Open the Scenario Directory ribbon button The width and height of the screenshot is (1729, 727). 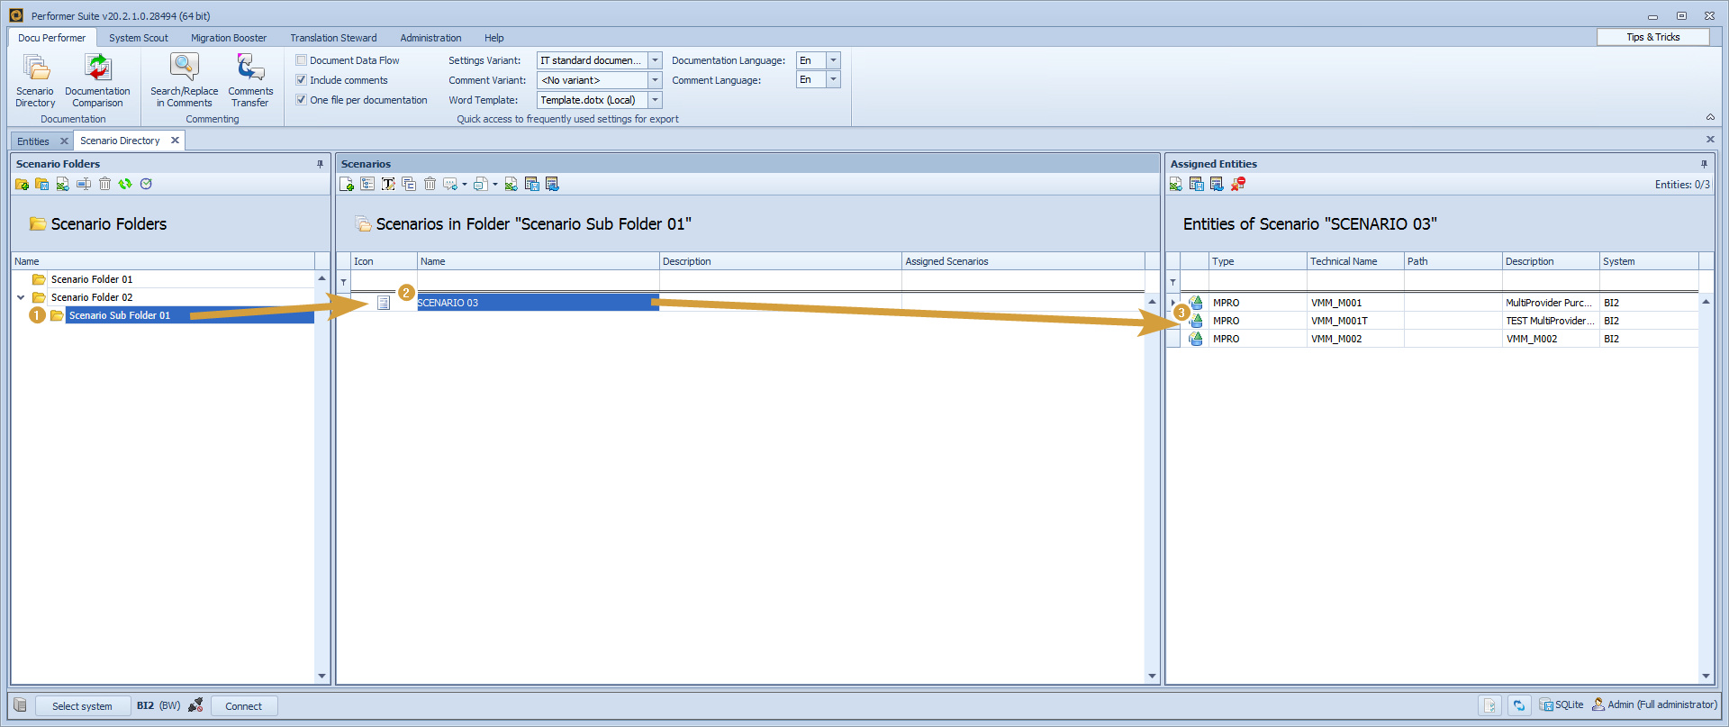point(35,79)
